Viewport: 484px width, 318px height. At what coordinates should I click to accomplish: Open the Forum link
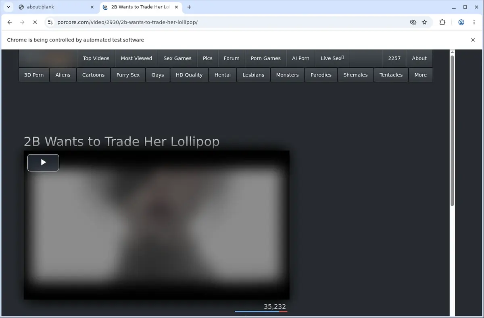[x=232, y=58]
